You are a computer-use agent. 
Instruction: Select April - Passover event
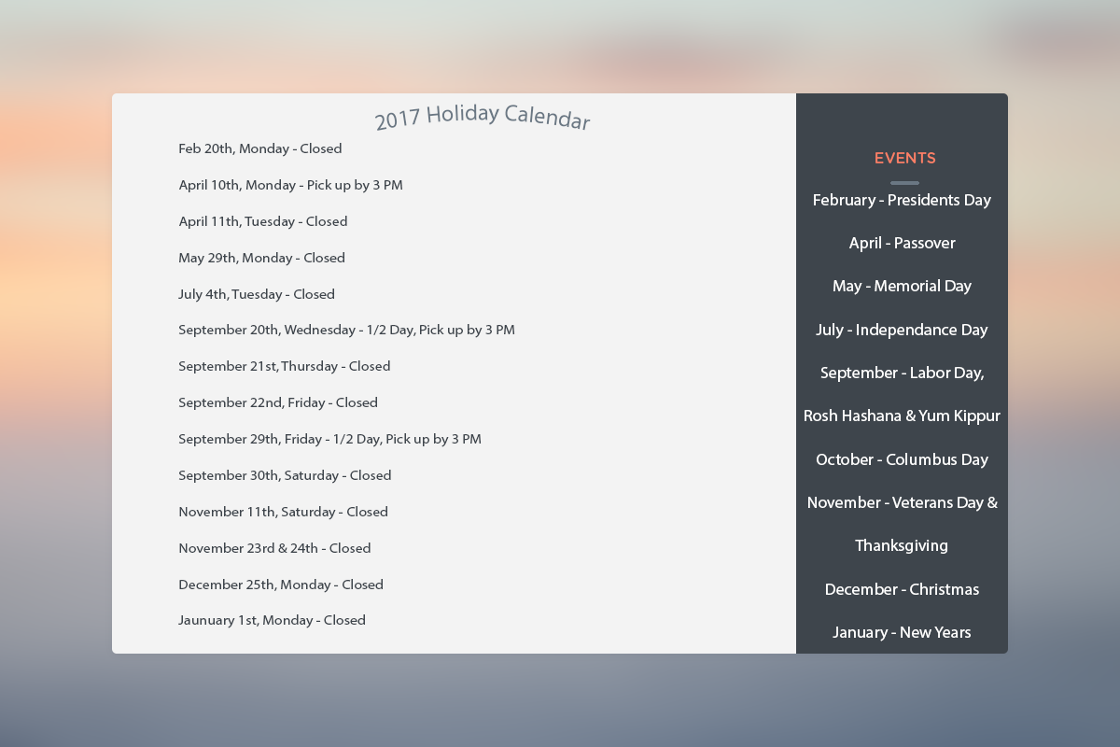902,243
